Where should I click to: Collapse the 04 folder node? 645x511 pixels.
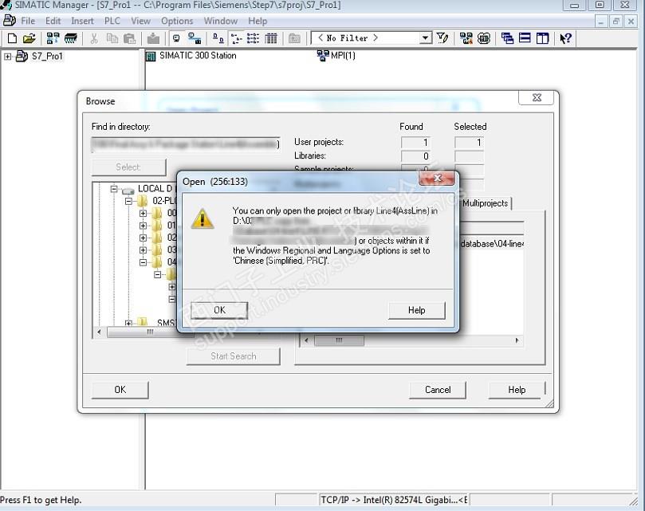tap(143, 262)
